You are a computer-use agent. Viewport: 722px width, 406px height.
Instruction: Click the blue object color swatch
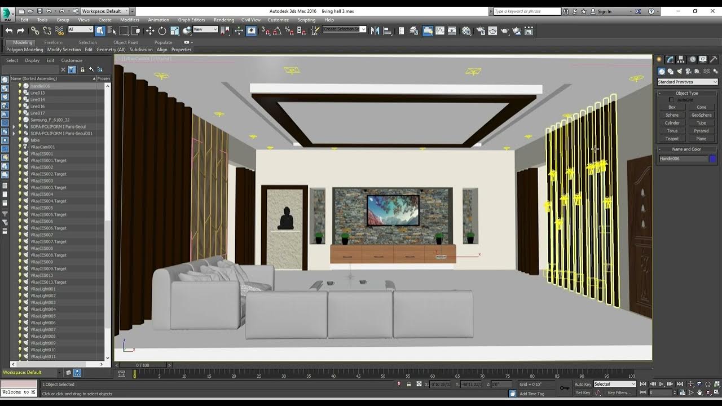coord(713,159)
